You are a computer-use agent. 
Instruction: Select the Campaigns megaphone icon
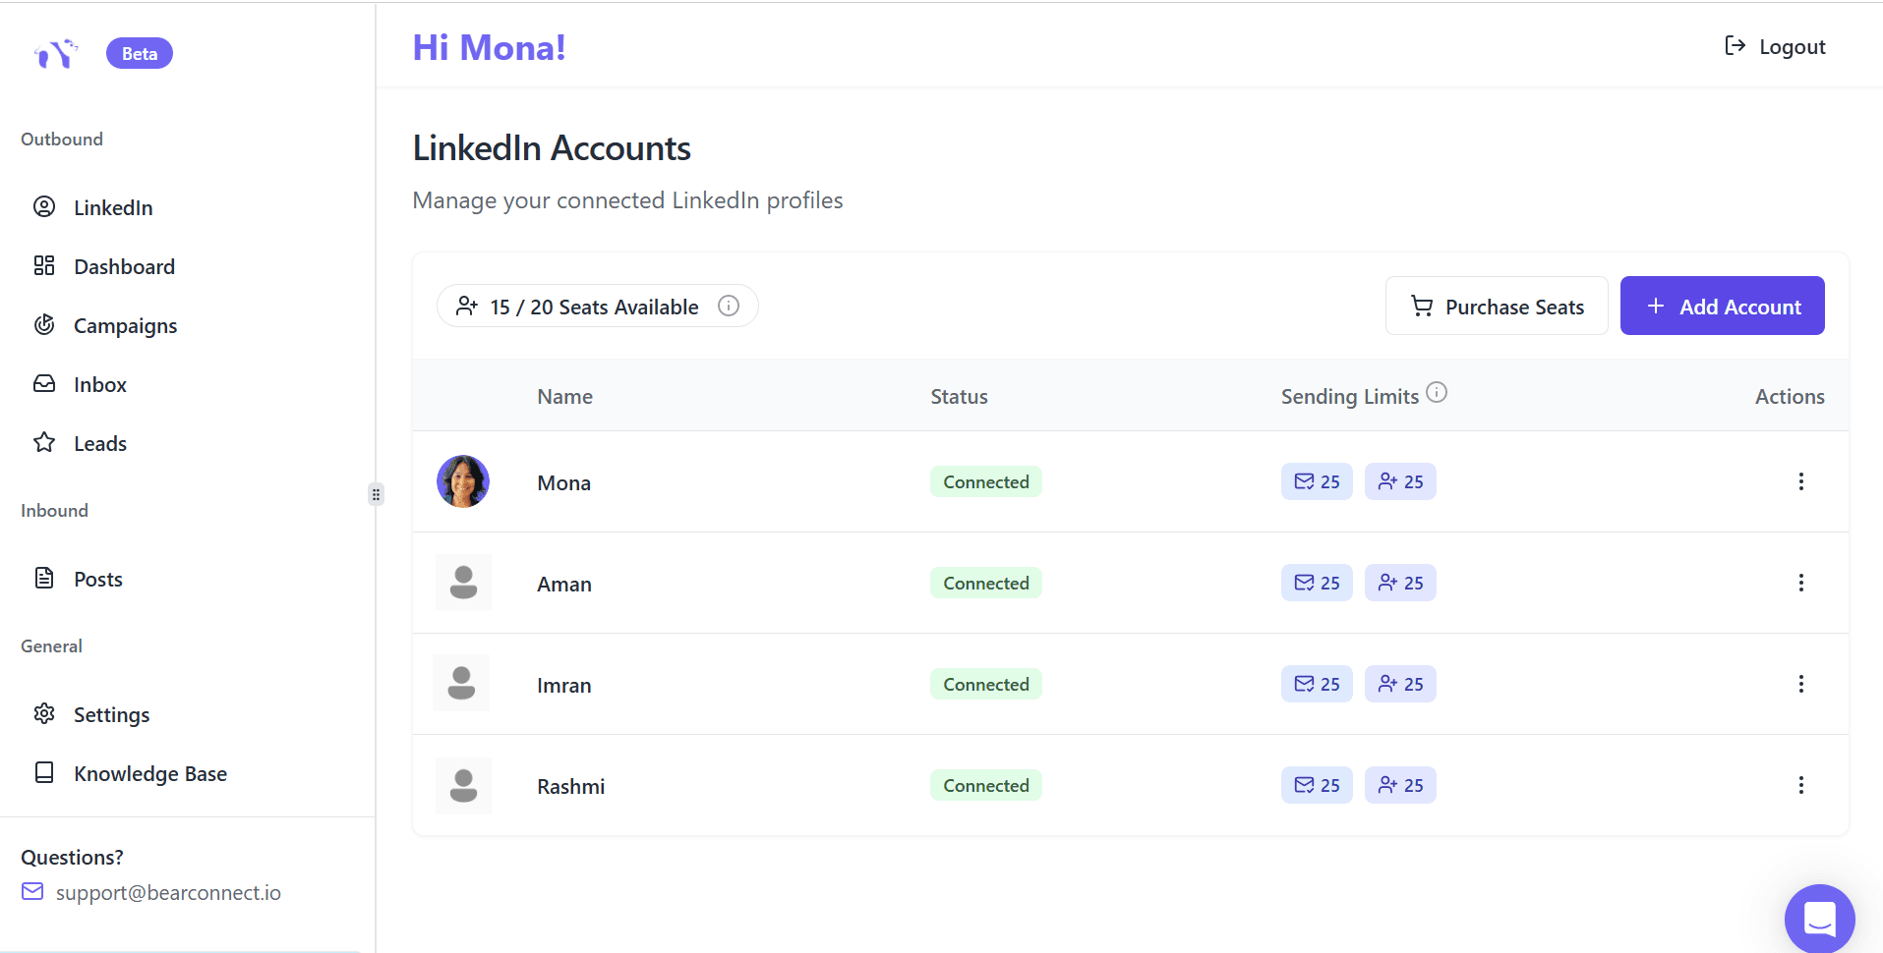[44, 325]
